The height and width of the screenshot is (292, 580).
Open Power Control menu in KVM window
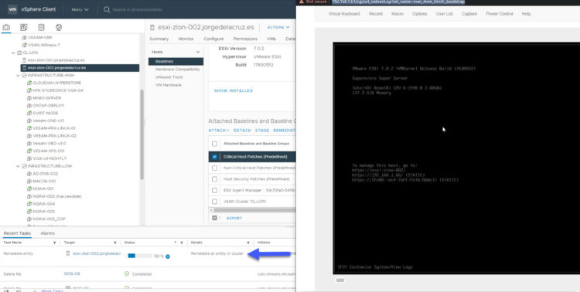[x=500, y=14]
